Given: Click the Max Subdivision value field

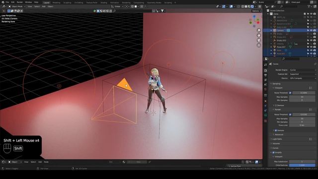Looking at the screenshot, I should tap(302, 162).
